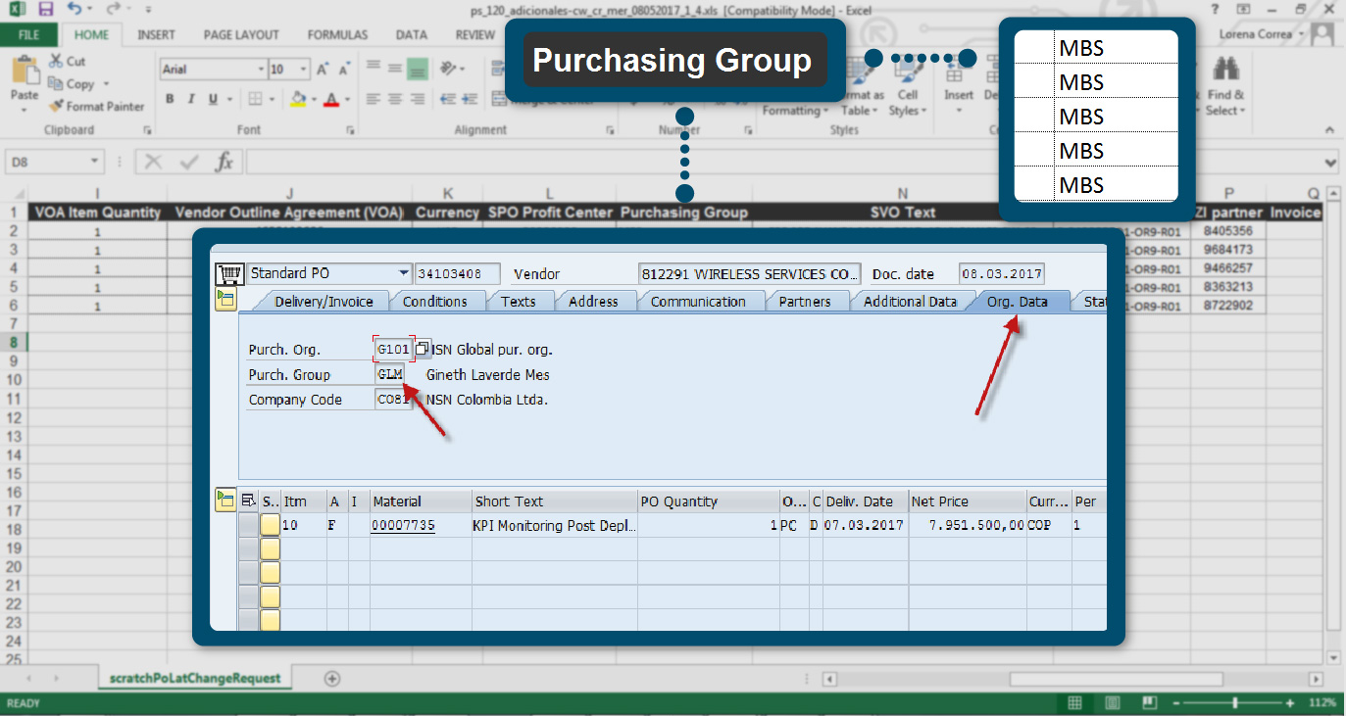
Task: Click the Paste clipboard icon
Action: coord(25,78)
